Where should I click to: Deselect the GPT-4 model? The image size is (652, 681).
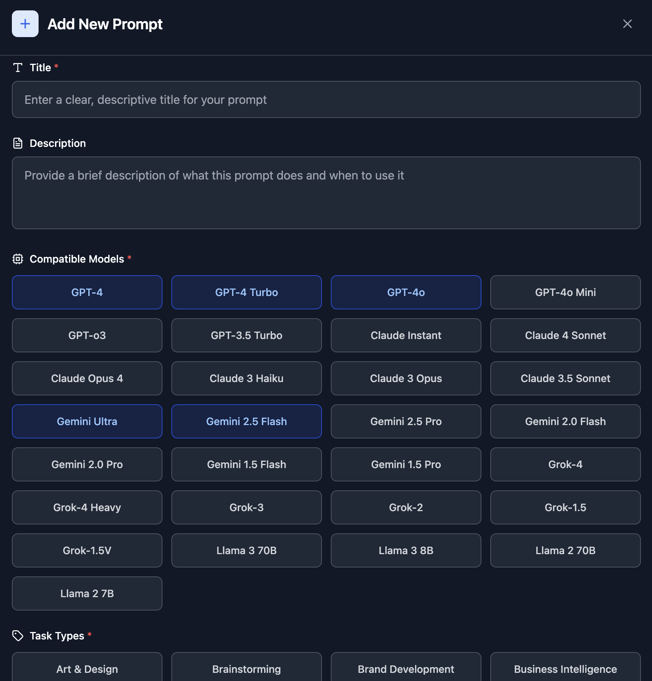coord(87,292)
